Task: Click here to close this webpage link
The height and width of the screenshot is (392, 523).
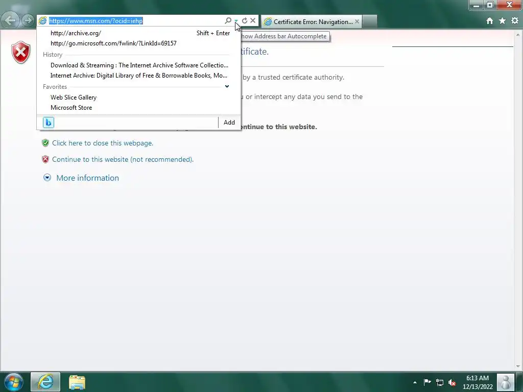Action: point(102,143)
